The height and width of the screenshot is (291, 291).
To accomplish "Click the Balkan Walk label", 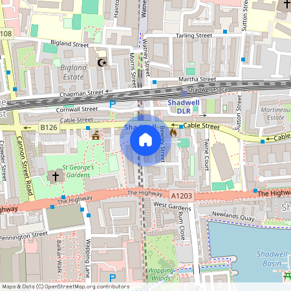I will [x=59, y=257].
